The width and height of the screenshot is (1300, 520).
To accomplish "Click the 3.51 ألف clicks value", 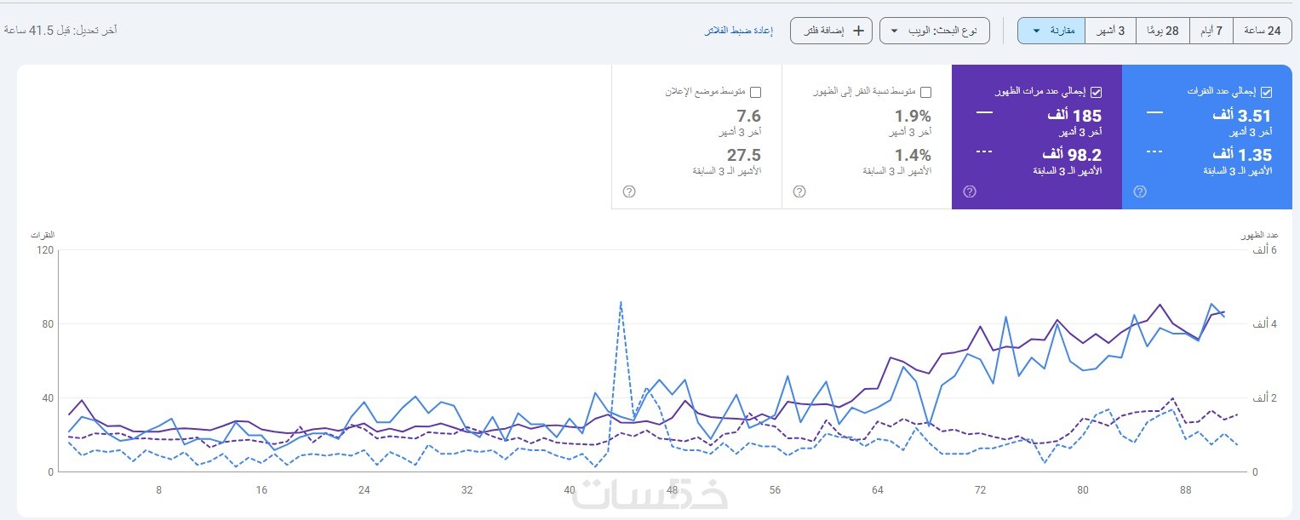I will point(1242,116).
